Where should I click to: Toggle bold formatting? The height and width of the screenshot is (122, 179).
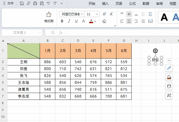[x=62, y=21]
